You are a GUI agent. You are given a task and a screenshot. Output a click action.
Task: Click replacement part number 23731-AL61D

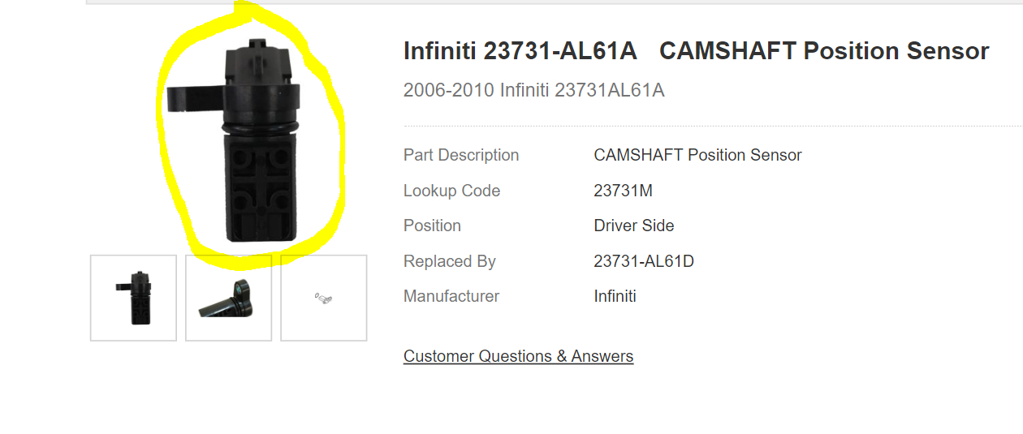644,261
